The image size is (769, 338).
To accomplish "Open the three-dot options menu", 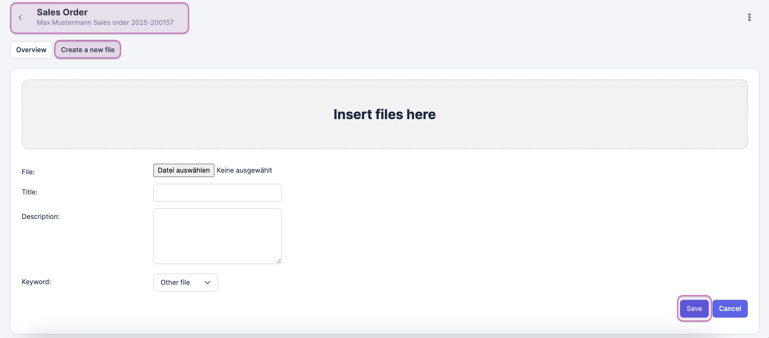I will 749,17.
